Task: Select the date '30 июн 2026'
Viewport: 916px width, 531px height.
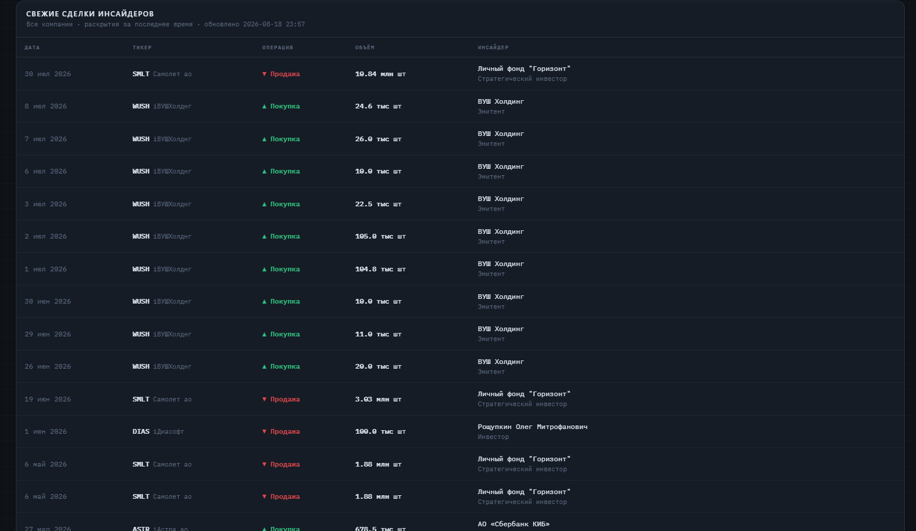Action: tap(48, 301)
